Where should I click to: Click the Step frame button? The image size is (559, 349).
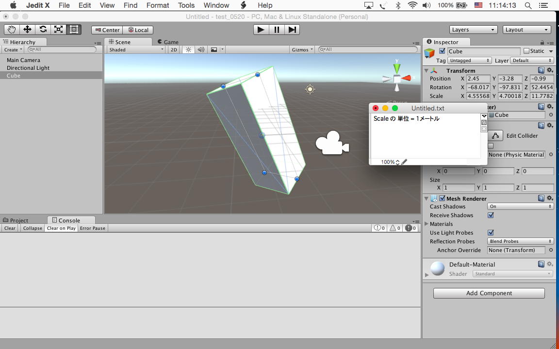pyautogui.click(x=292, y=30)
